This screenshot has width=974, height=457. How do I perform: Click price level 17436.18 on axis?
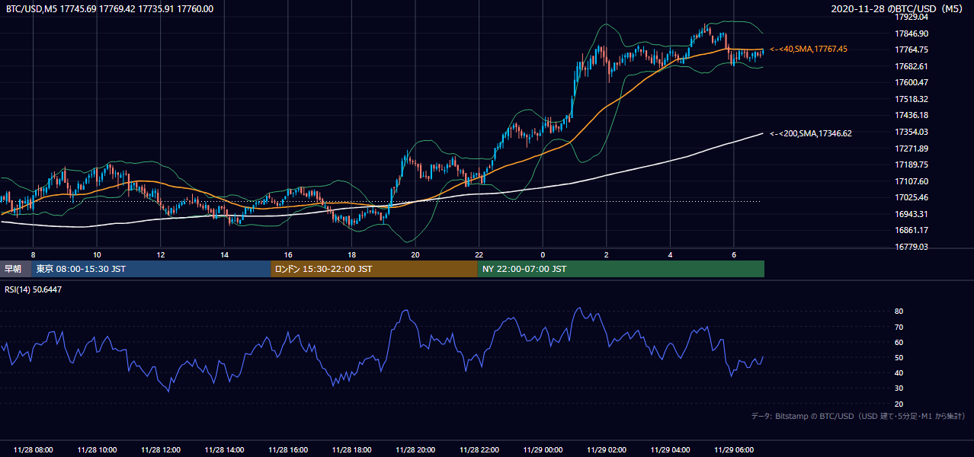(x=912, y=115)
